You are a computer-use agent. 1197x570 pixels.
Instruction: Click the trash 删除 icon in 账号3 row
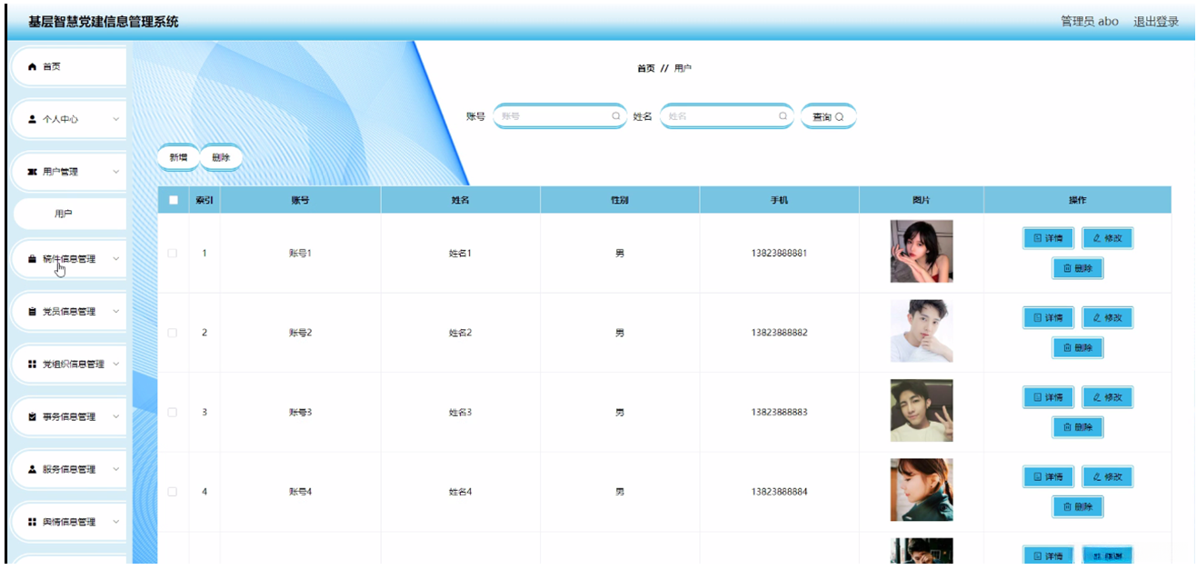[x=1067, y=426]
